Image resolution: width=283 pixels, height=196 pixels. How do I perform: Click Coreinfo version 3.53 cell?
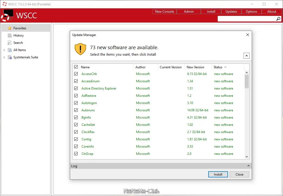190,147
